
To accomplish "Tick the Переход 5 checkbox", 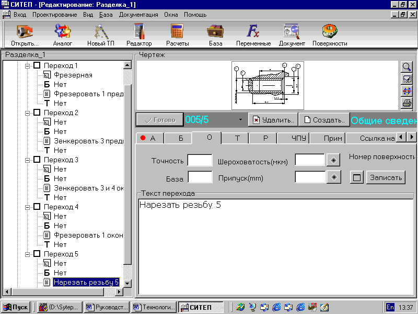I will (37, 254).
